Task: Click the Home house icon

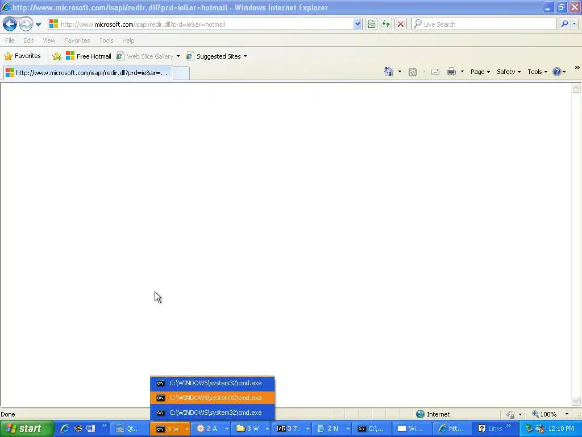Action: pos(389,72)
